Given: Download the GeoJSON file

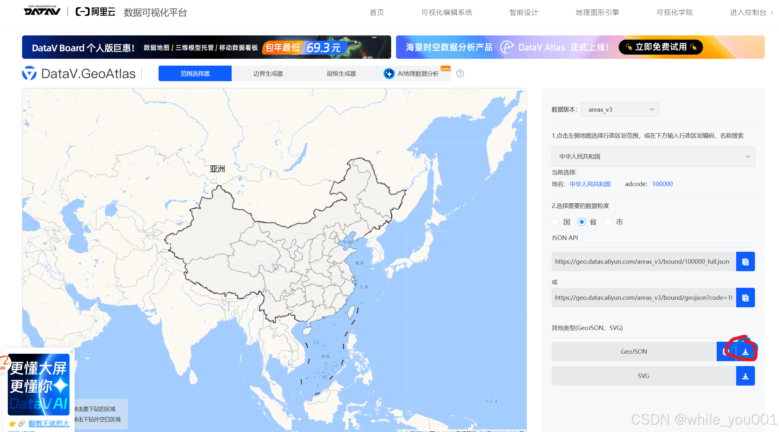Looking at the screenshot, I should [x=745, y=351].
